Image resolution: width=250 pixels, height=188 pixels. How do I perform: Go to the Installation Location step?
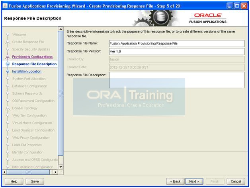tap(27, 72)
